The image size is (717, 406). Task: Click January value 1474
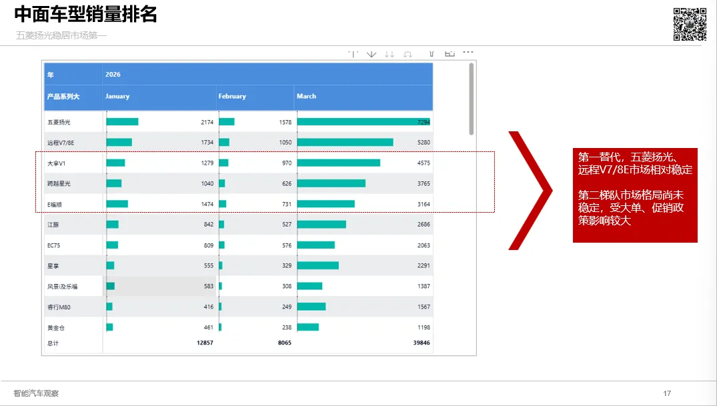[x=207, y=205]
